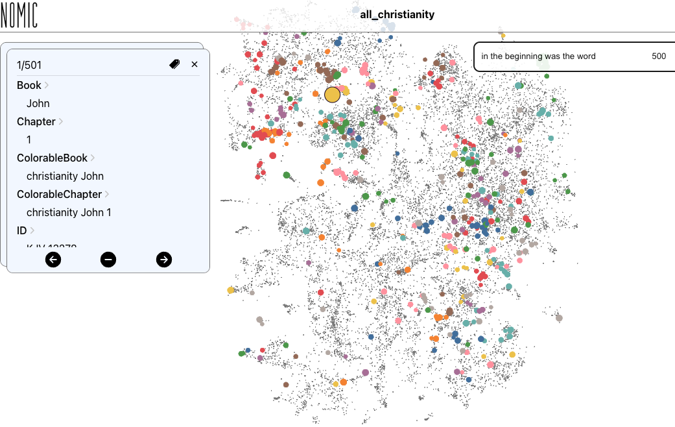Viewport: 675px width, 427px height.
Task: Select the outlined yellow point on the map
Action: click(x=332, y=95)
